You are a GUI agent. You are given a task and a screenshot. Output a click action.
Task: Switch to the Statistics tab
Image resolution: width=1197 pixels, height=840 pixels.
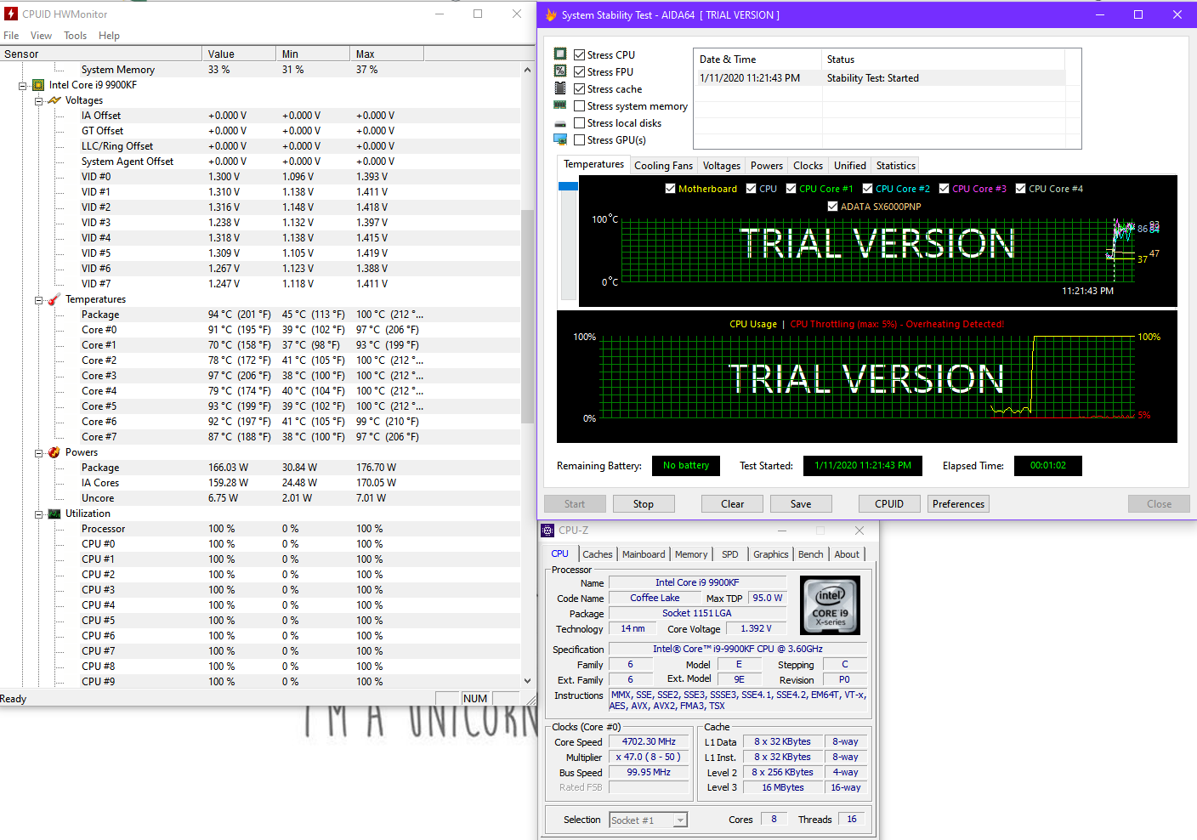pos(895,166)
